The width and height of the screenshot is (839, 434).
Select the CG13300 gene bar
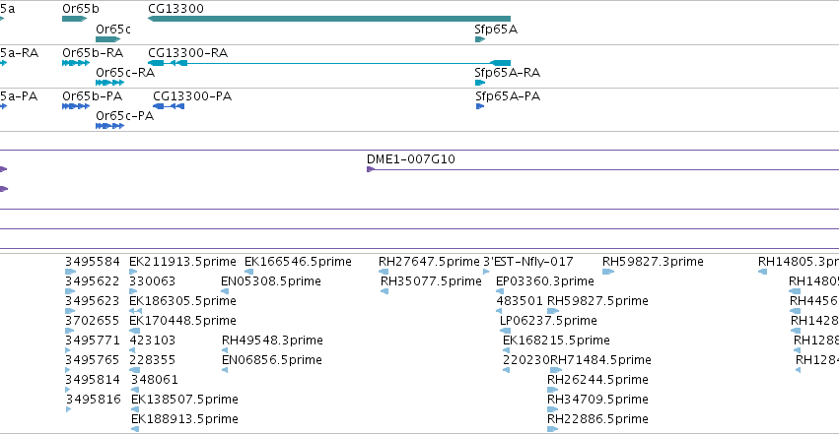[329, 19]
